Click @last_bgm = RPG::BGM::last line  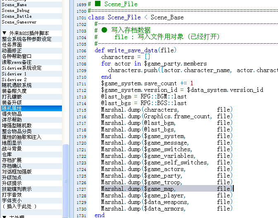[x=144, y=96]
